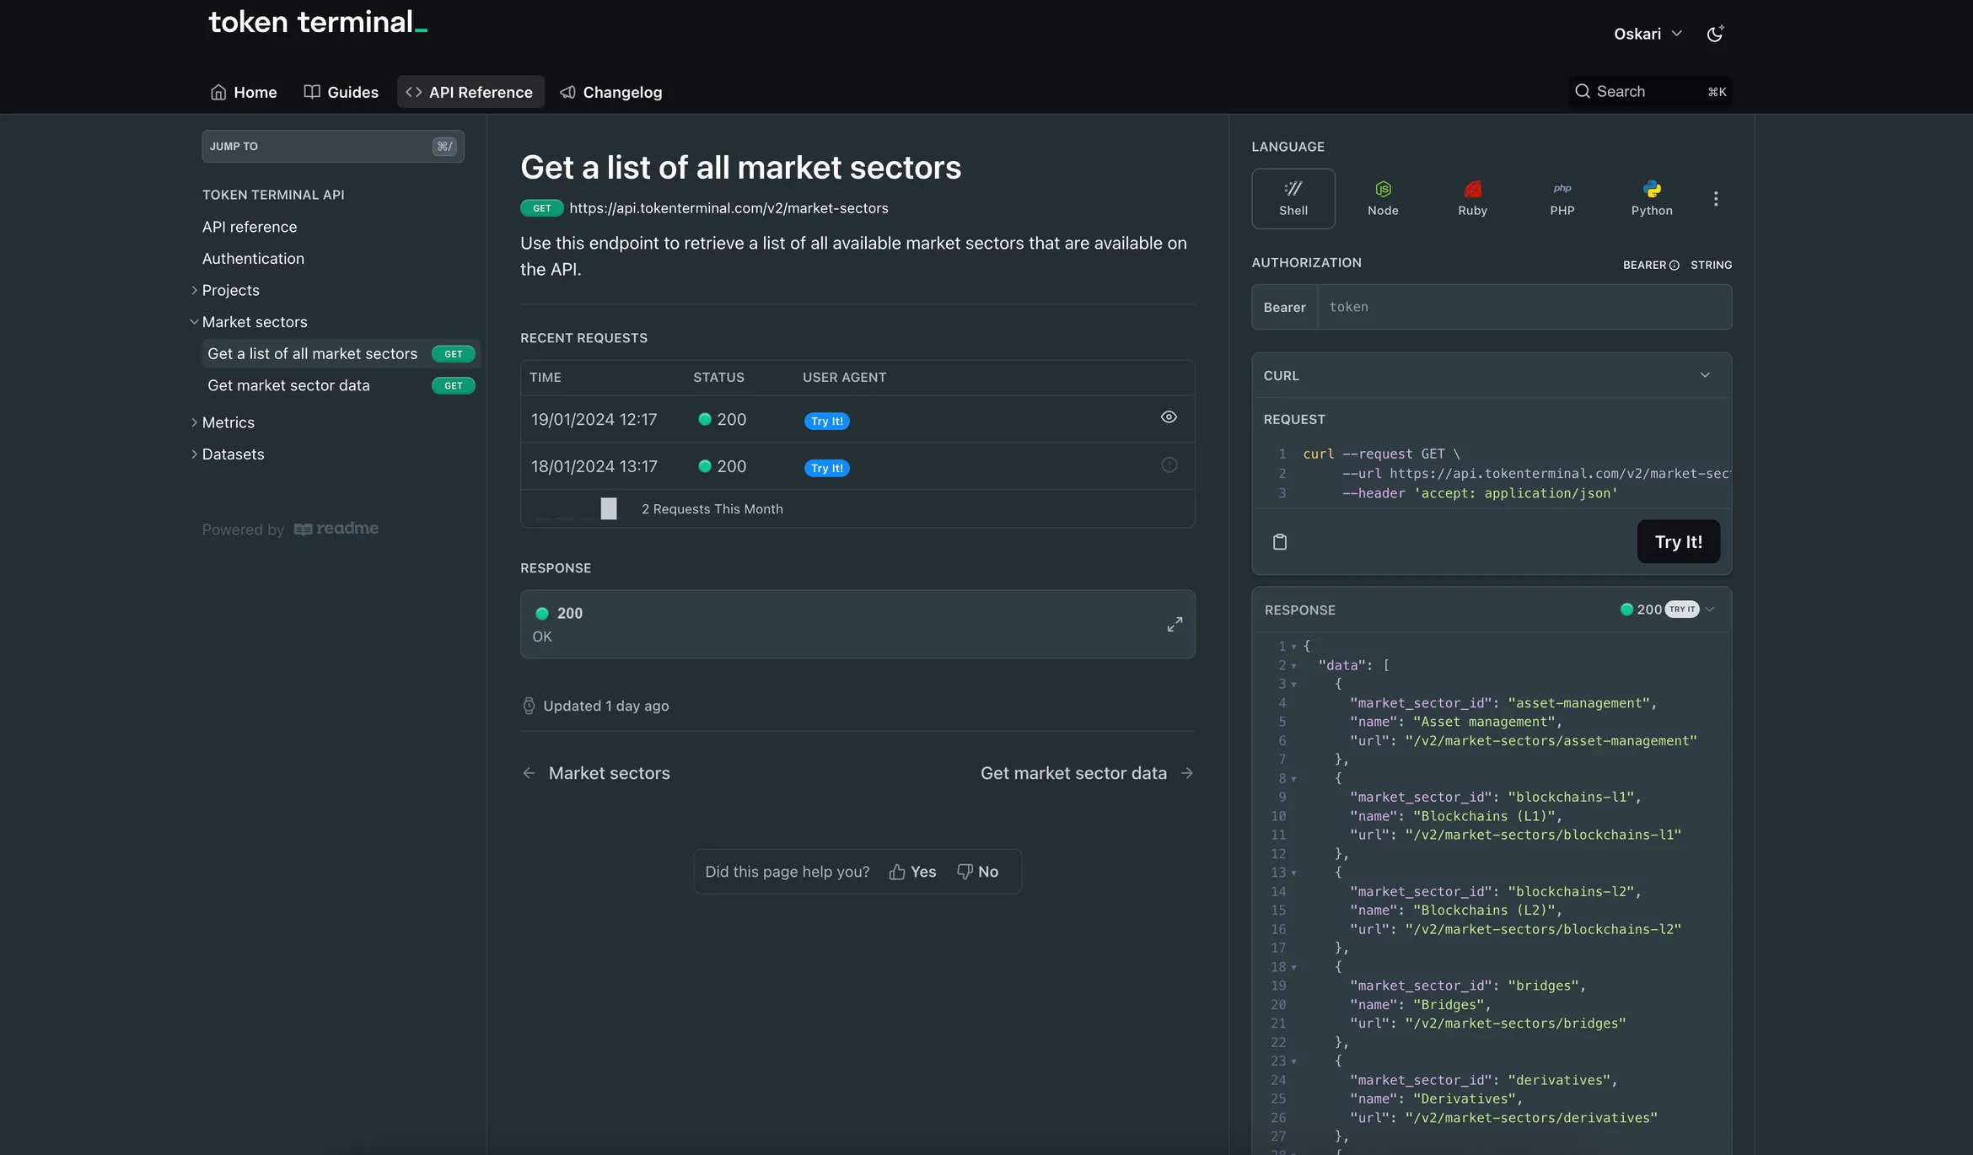Click the thumbs up Yes button
The width and height of the screenshot is (1973, 1155).
pyautogui.click(x=912, y=872)
